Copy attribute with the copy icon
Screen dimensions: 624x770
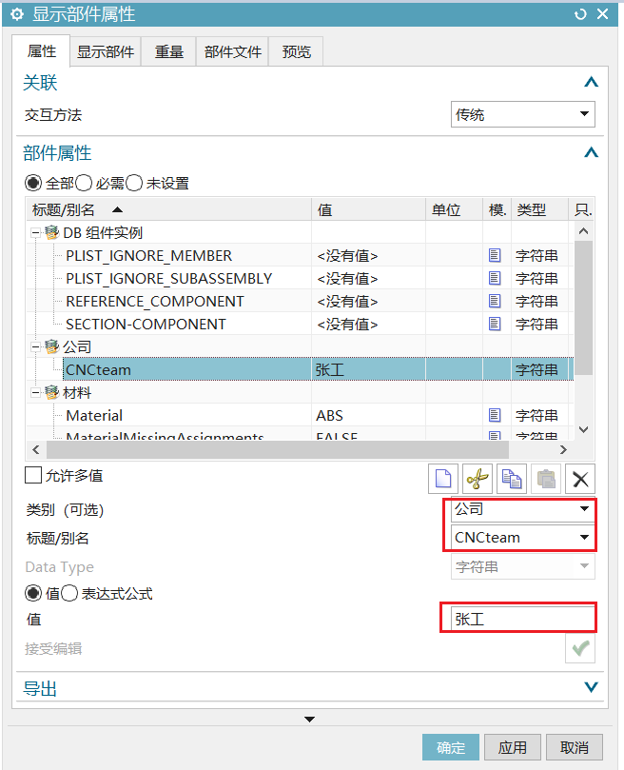512,479
